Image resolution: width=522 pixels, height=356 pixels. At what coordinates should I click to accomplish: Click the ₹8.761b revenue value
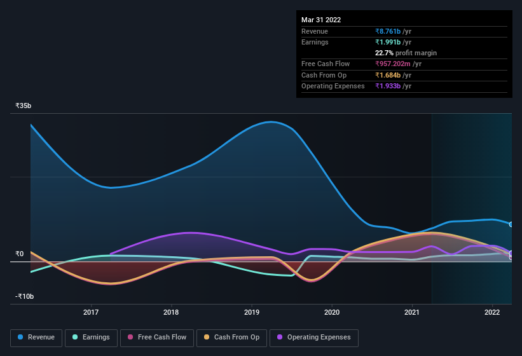coord(388,31)
